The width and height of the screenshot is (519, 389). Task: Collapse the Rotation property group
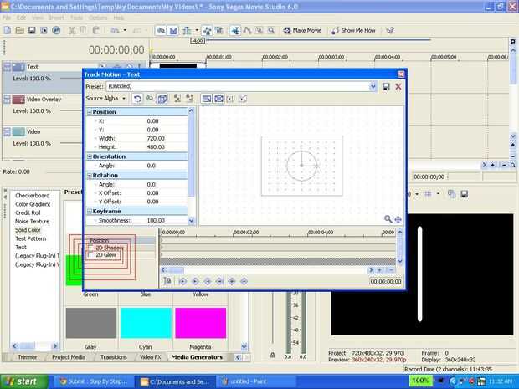pyautogui.click(x=89, y=176)
